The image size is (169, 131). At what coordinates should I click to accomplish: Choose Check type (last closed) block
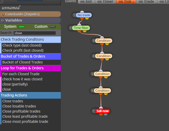click(x=22, y=45)
